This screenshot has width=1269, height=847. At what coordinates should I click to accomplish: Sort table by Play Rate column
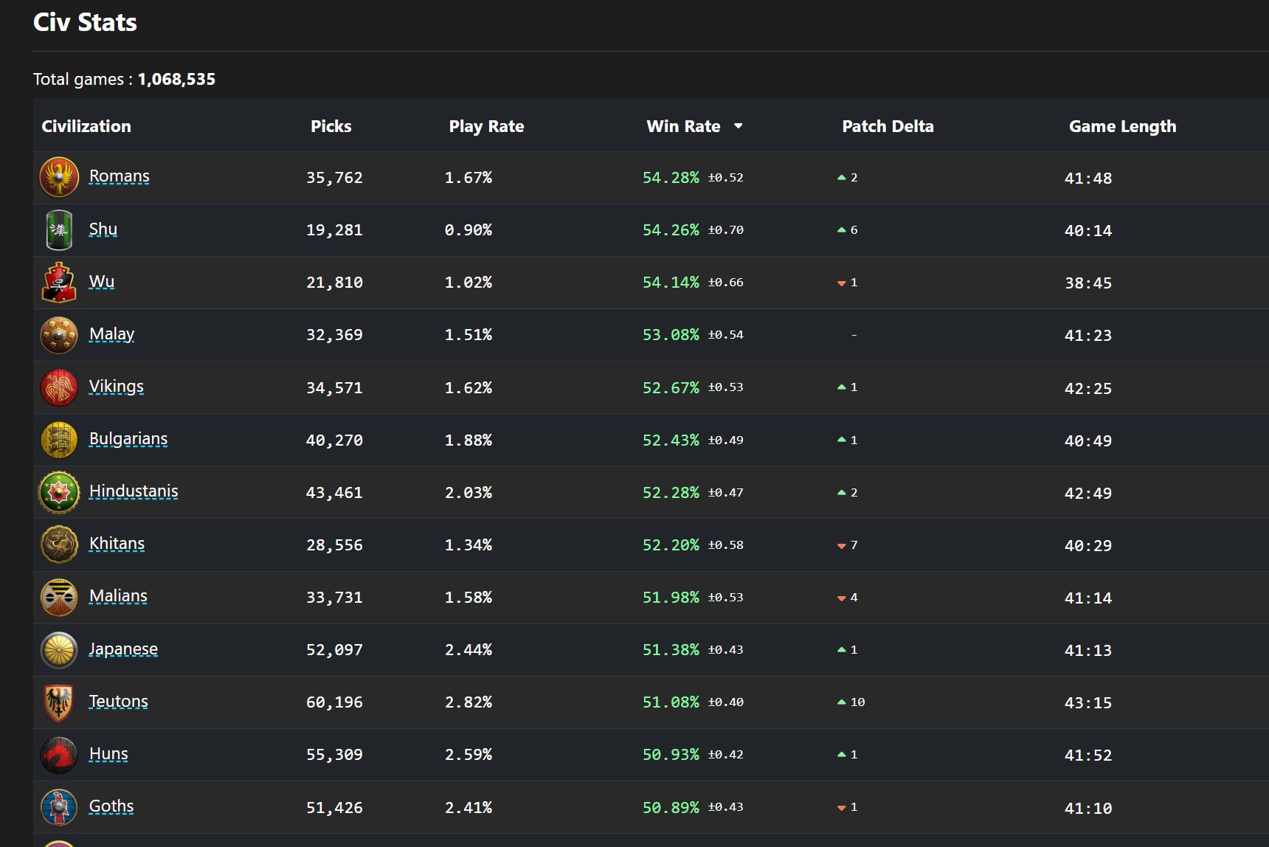coord(486,126)
